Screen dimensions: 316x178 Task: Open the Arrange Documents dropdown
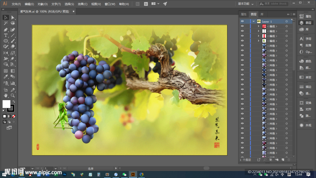[156, 4]
